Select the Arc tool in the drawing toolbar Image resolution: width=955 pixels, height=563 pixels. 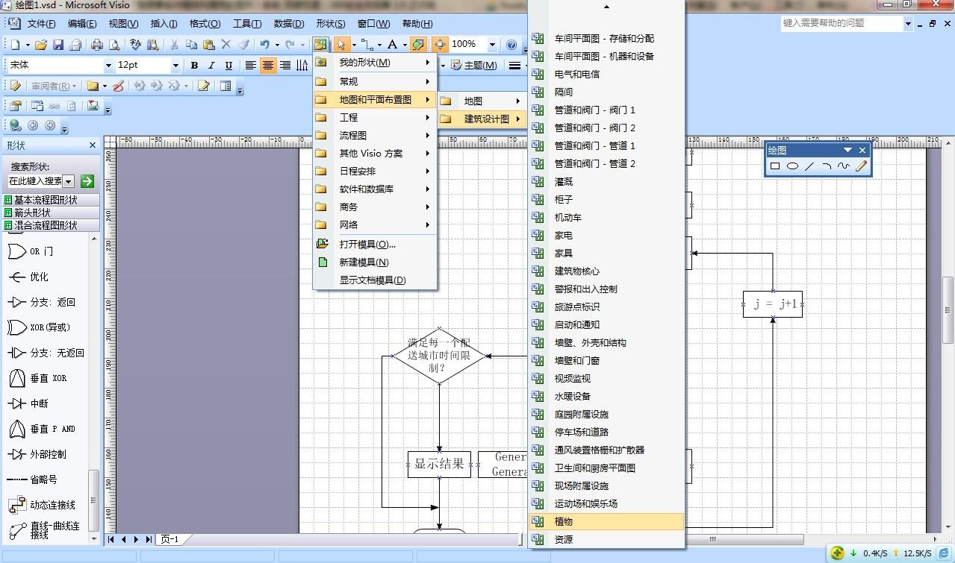point(827,166)
